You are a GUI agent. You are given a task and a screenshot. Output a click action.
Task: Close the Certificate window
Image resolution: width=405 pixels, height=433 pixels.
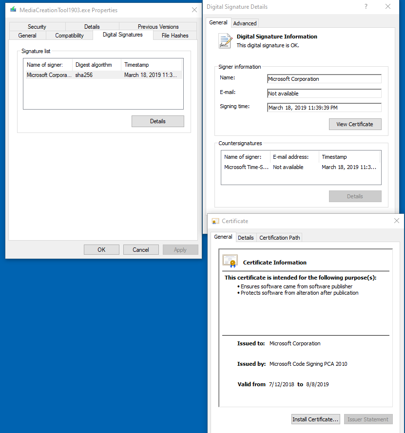point(397,221)
